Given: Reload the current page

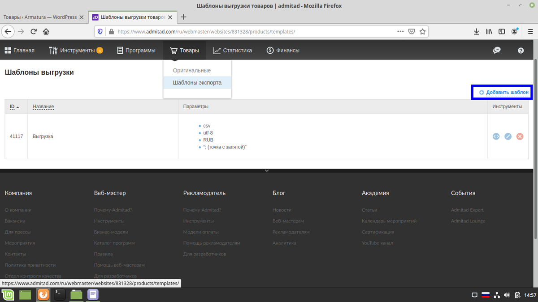Looking at the screenshot, I should (x=33, y=31).
